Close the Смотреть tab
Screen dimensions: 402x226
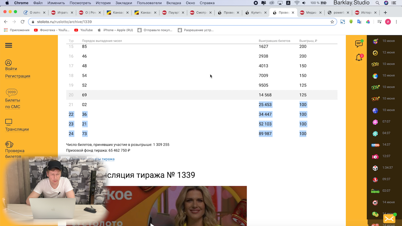[210, 13]
